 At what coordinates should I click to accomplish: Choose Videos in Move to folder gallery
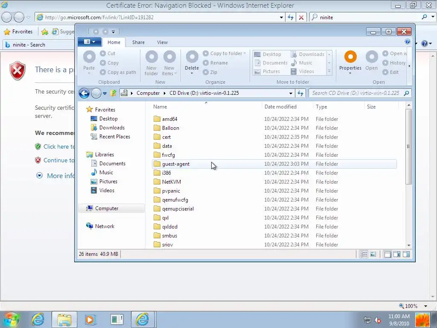[303, 71]
